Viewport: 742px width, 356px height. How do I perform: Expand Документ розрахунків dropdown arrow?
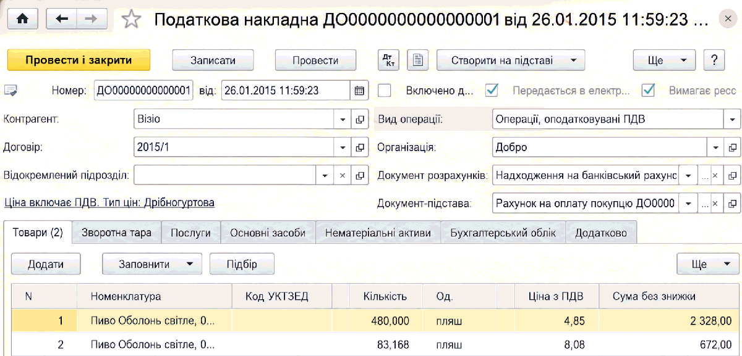(688, 175)
